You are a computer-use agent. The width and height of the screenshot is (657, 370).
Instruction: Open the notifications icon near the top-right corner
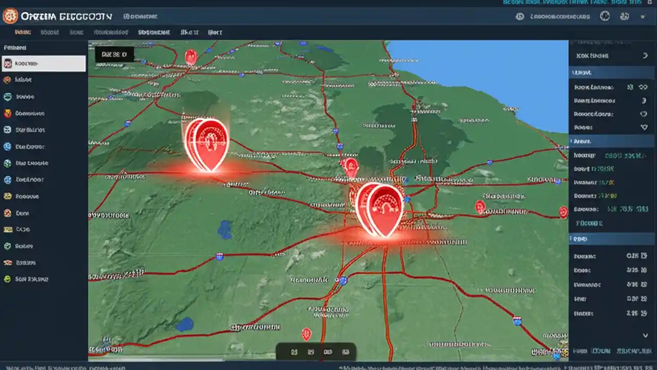(625, 16)
